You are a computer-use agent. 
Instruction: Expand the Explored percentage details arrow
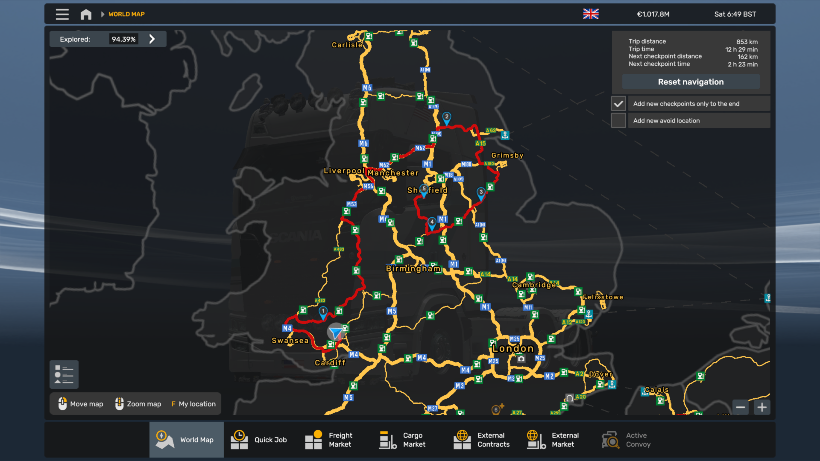pyautogui.click(x=152, y=39)
